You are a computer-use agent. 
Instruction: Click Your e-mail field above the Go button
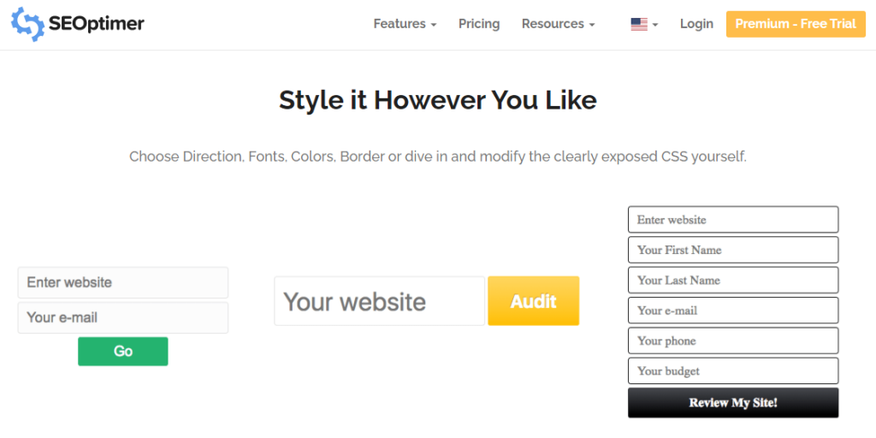point(122,317)
